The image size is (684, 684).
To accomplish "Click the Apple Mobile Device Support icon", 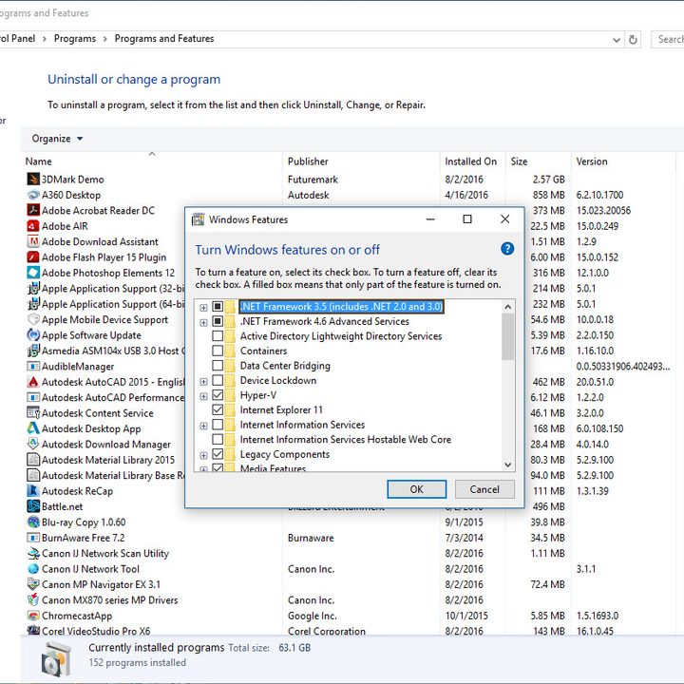I will [33, 319].
